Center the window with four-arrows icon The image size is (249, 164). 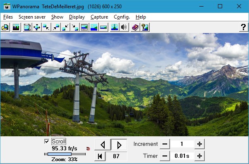click(x=37, y=27)
